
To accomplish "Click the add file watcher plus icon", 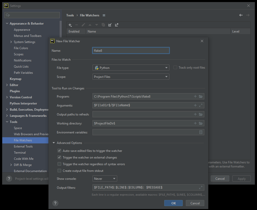I will tap(70, 25).
